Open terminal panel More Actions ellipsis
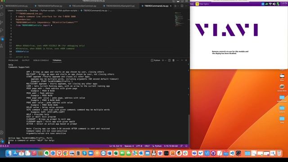This screenshot has height=162, width=288. tap(178, 60)
